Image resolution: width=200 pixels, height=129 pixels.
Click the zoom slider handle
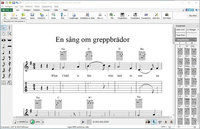[179, 127]
